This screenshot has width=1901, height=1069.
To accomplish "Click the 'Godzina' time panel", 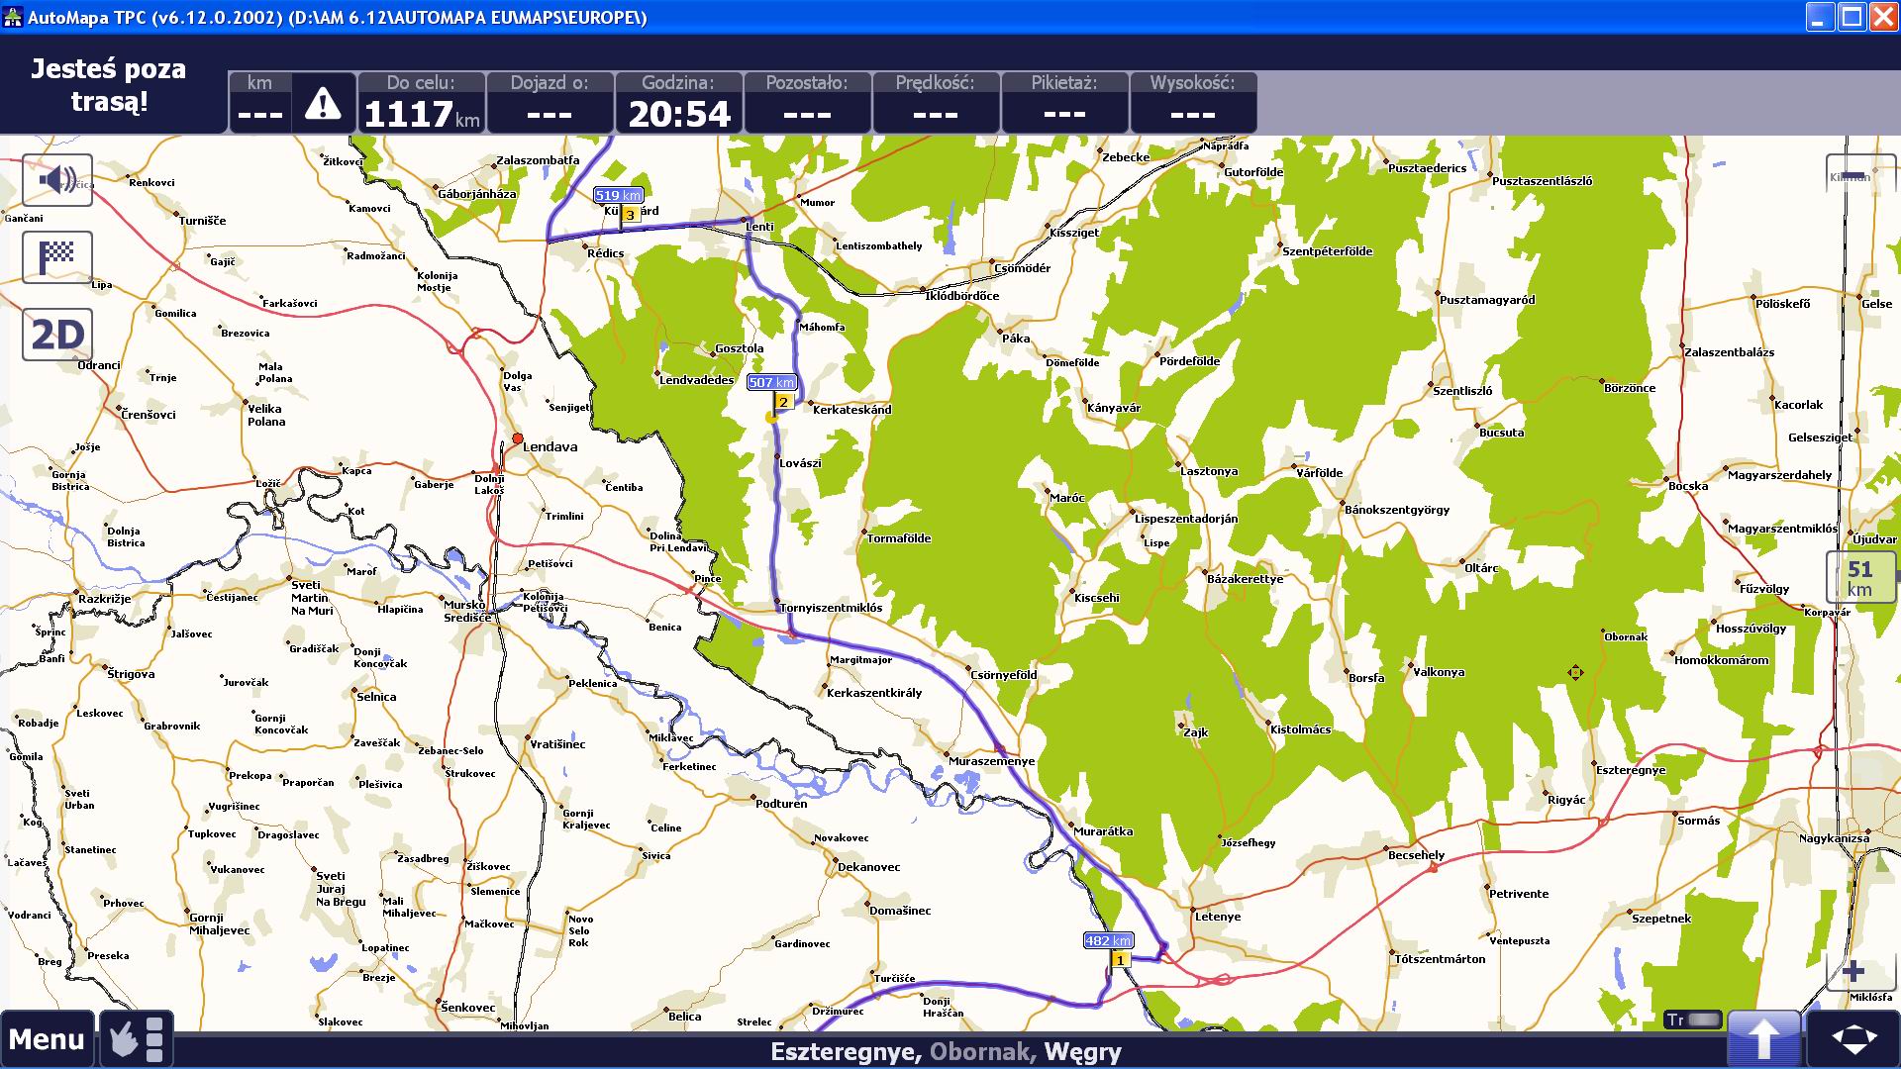I will [678, 103].
